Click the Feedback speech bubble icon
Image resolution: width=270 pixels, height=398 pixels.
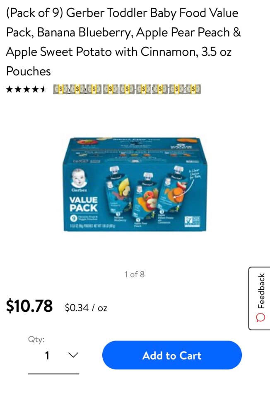coord(260,317)
